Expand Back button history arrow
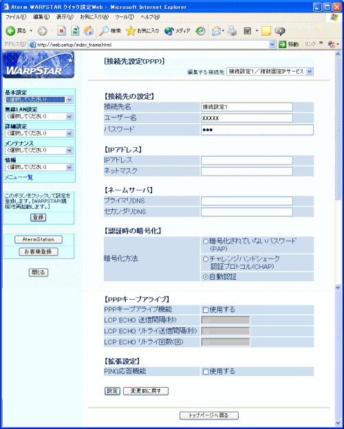The image size is (344, 429). click(x=31, y=31)
